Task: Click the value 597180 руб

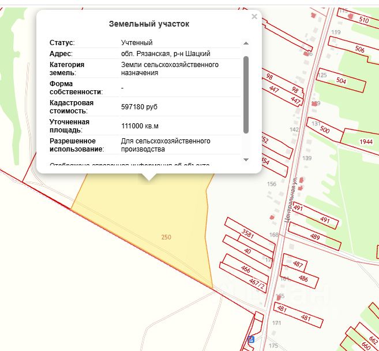Action: (x=139, y=107)
